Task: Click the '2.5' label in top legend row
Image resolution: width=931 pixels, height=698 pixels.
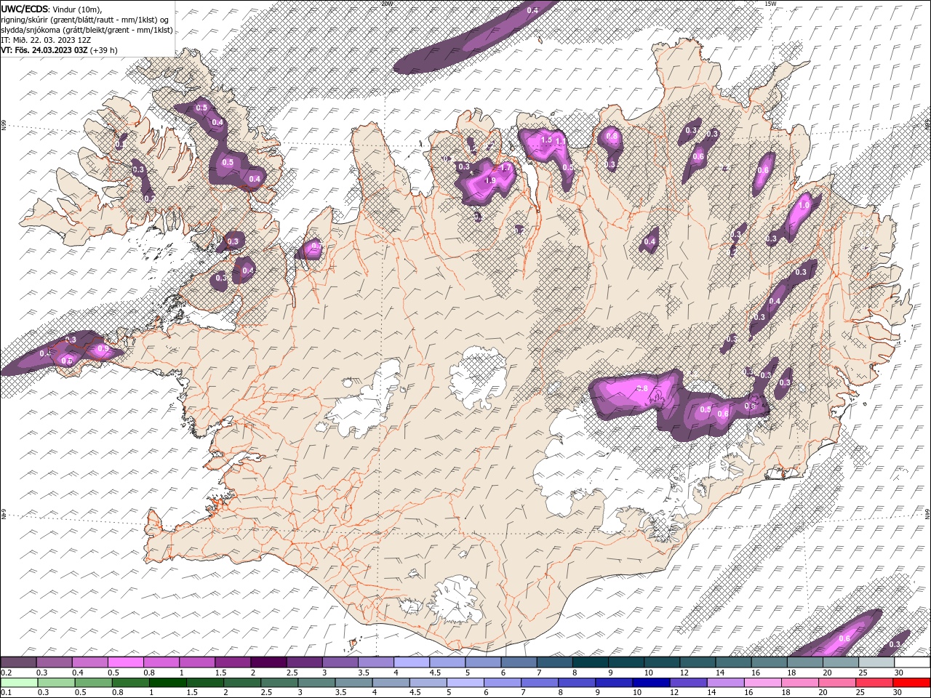Action: click(292, 673)
